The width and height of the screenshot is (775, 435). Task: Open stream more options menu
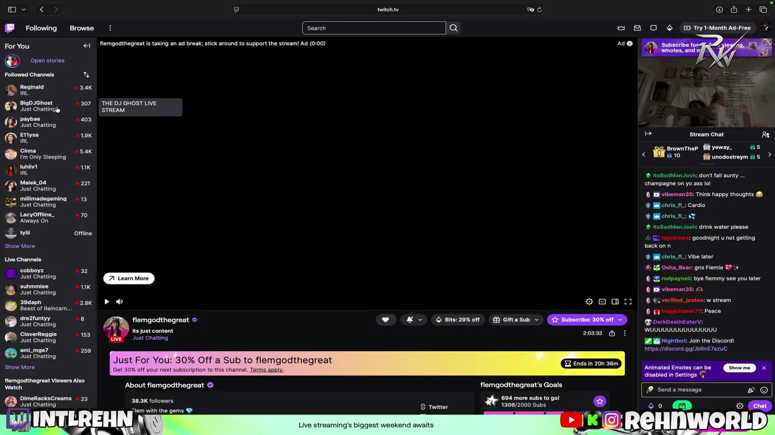(625, 333)
